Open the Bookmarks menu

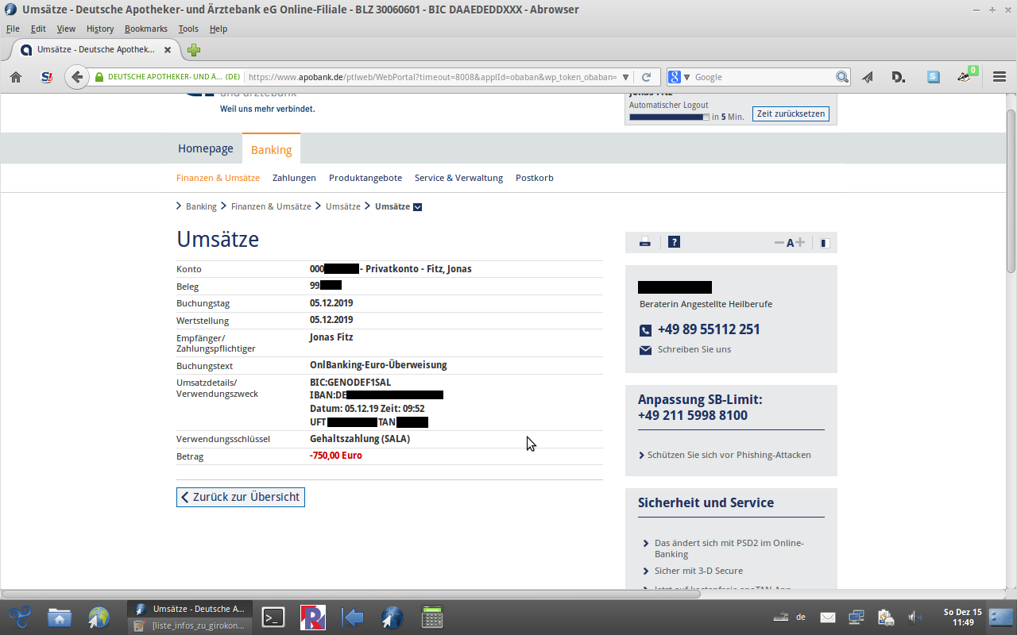point(145,29)
